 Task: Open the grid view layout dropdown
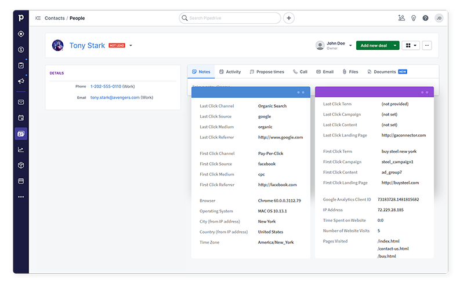click(x=411, y=46)
